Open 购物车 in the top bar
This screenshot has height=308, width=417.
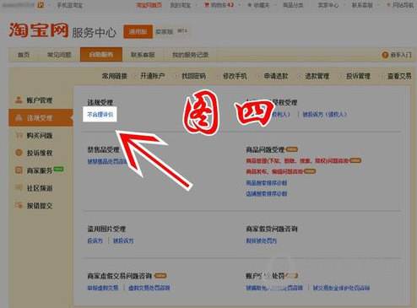pos(222,5)
